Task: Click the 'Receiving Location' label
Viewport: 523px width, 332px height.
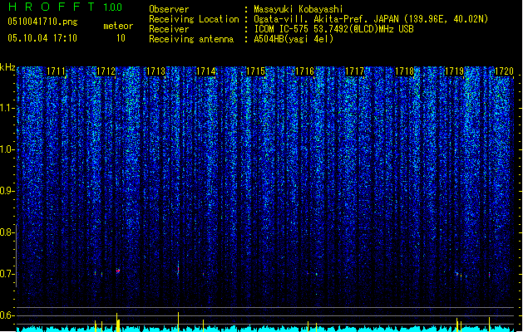Action: coord(194,19)
